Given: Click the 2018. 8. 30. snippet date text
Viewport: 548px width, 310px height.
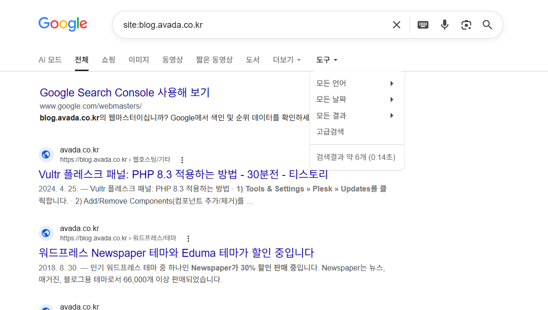Looking at the screenshot, I should coord(58,268).
